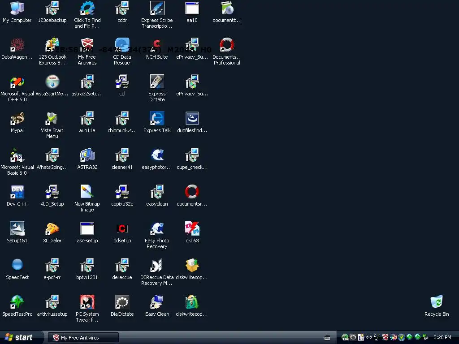Launch Microsoft Visual Basic 6.0 shortcut

(17, 162)
